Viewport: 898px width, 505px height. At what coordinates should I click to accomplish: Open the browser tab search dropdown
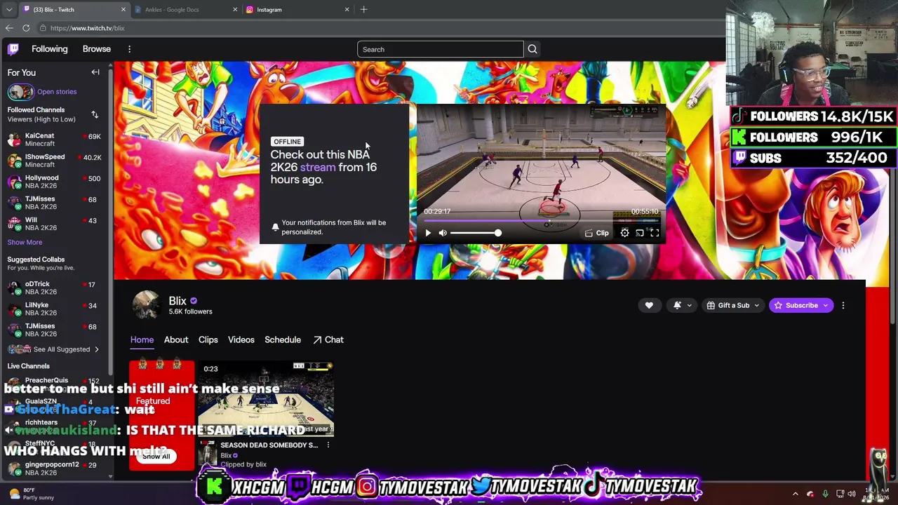8,10
